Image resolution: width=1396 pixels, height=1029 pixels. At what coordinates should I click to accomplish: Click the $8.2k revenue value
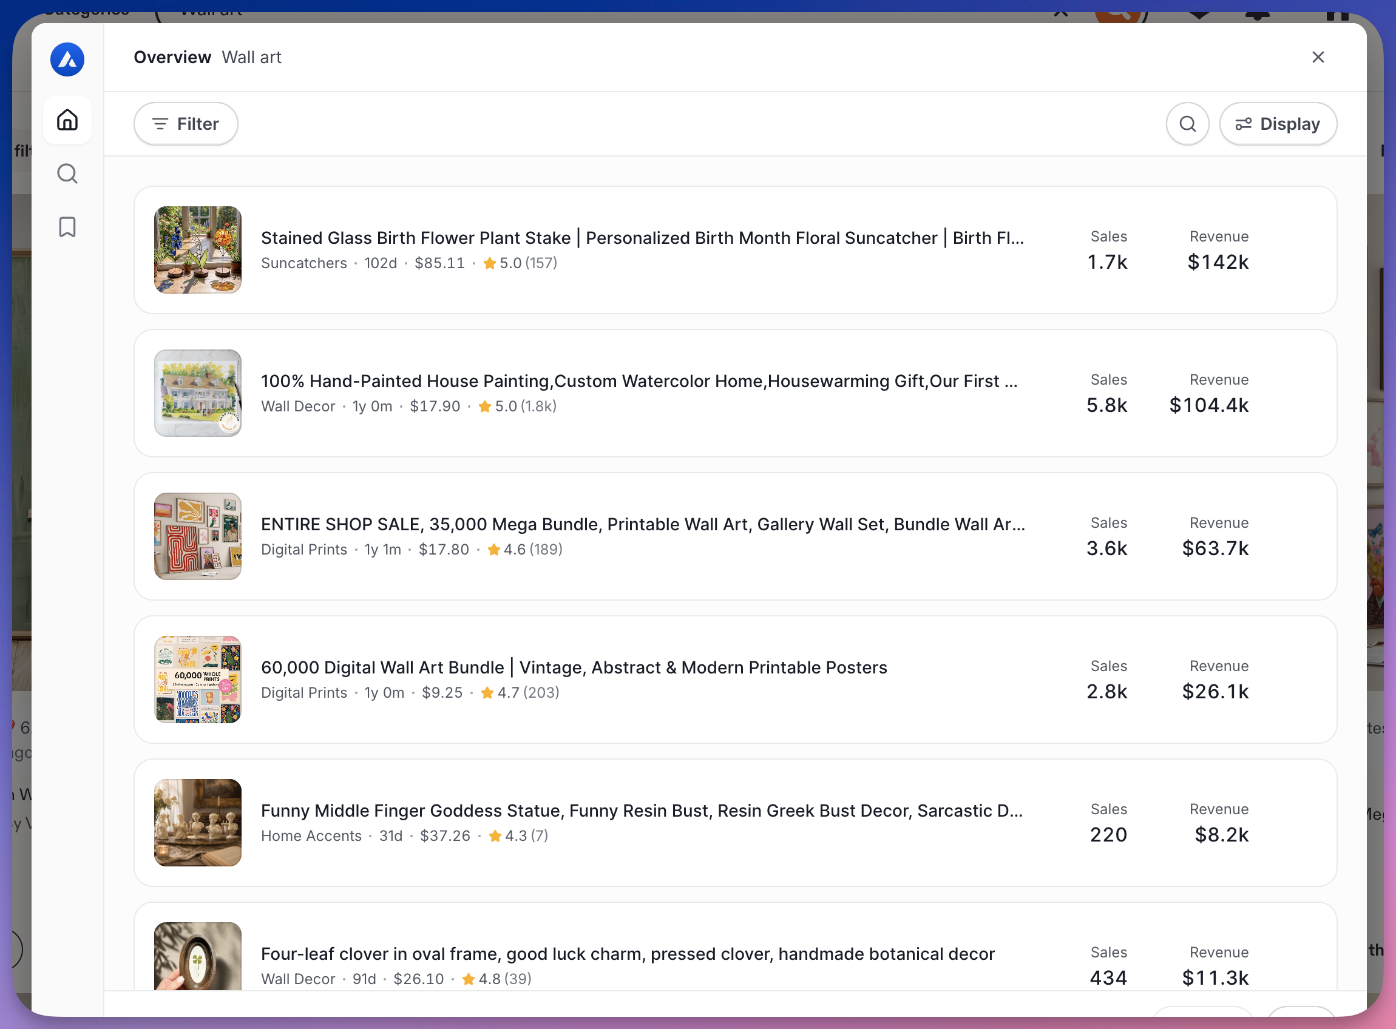(x=1222, y=835)
